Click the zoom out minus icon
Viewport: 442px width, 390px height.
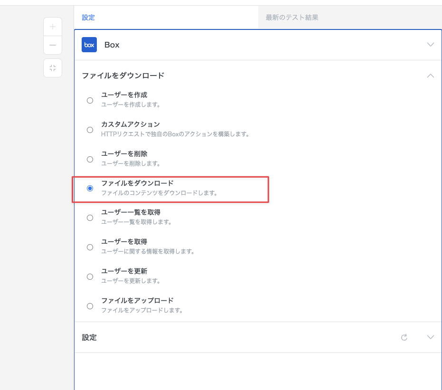coord(53,45)
